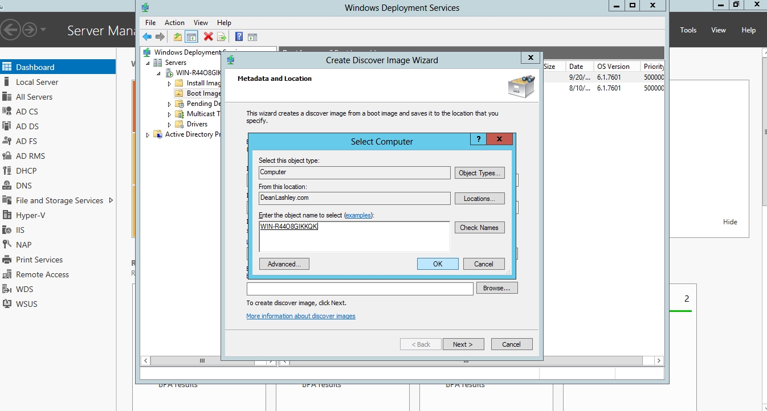Collapse the Servers tree node
Screen dimensions: 767x411
tap(148, 63)
